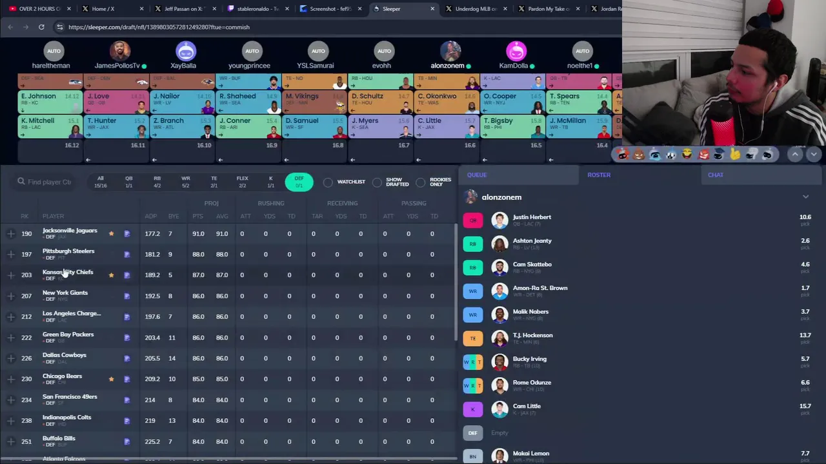
Task: Click the search magnifier icon
Action: [x=21, y=182]
